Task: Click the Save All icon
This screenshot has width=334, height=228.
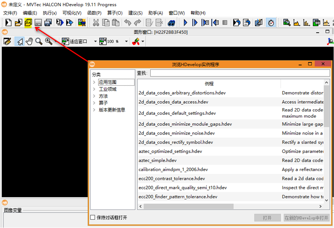Action: (48, 22)
